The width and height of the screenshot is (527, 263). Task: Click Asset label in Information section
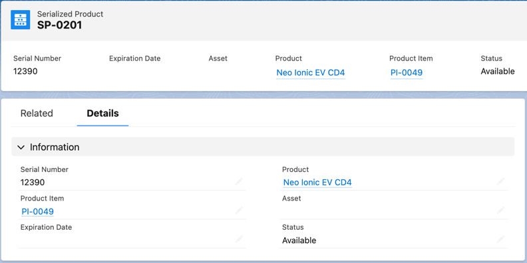click(291, 199)
